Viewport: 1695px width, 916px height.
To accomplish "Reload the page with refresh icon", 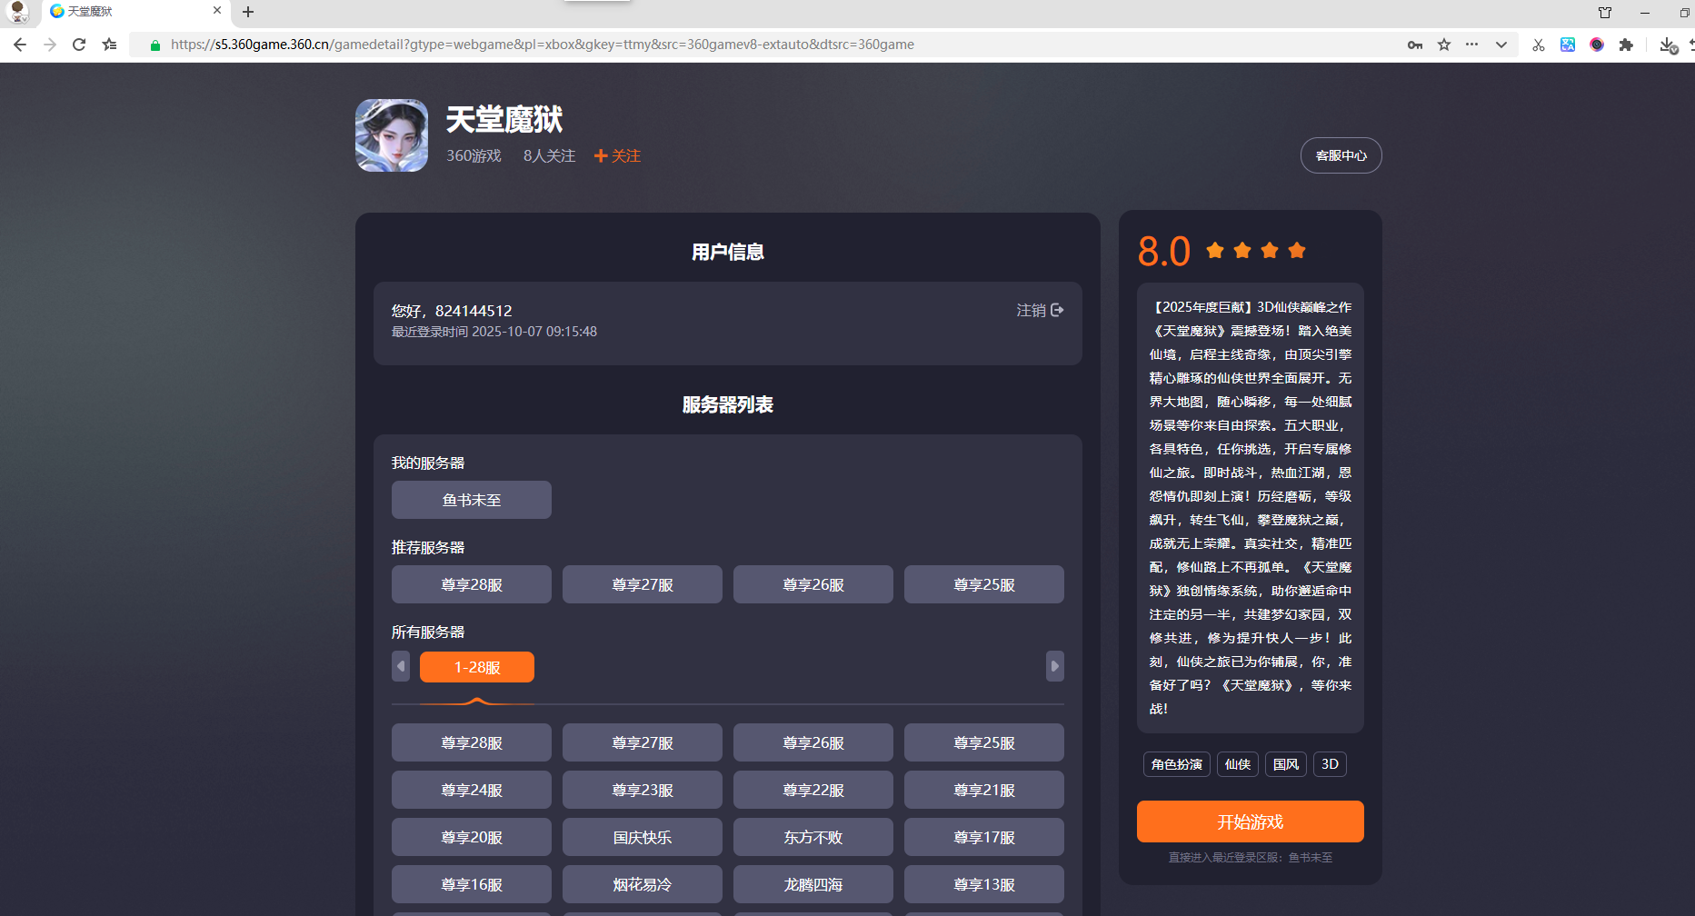I will 79,45.
